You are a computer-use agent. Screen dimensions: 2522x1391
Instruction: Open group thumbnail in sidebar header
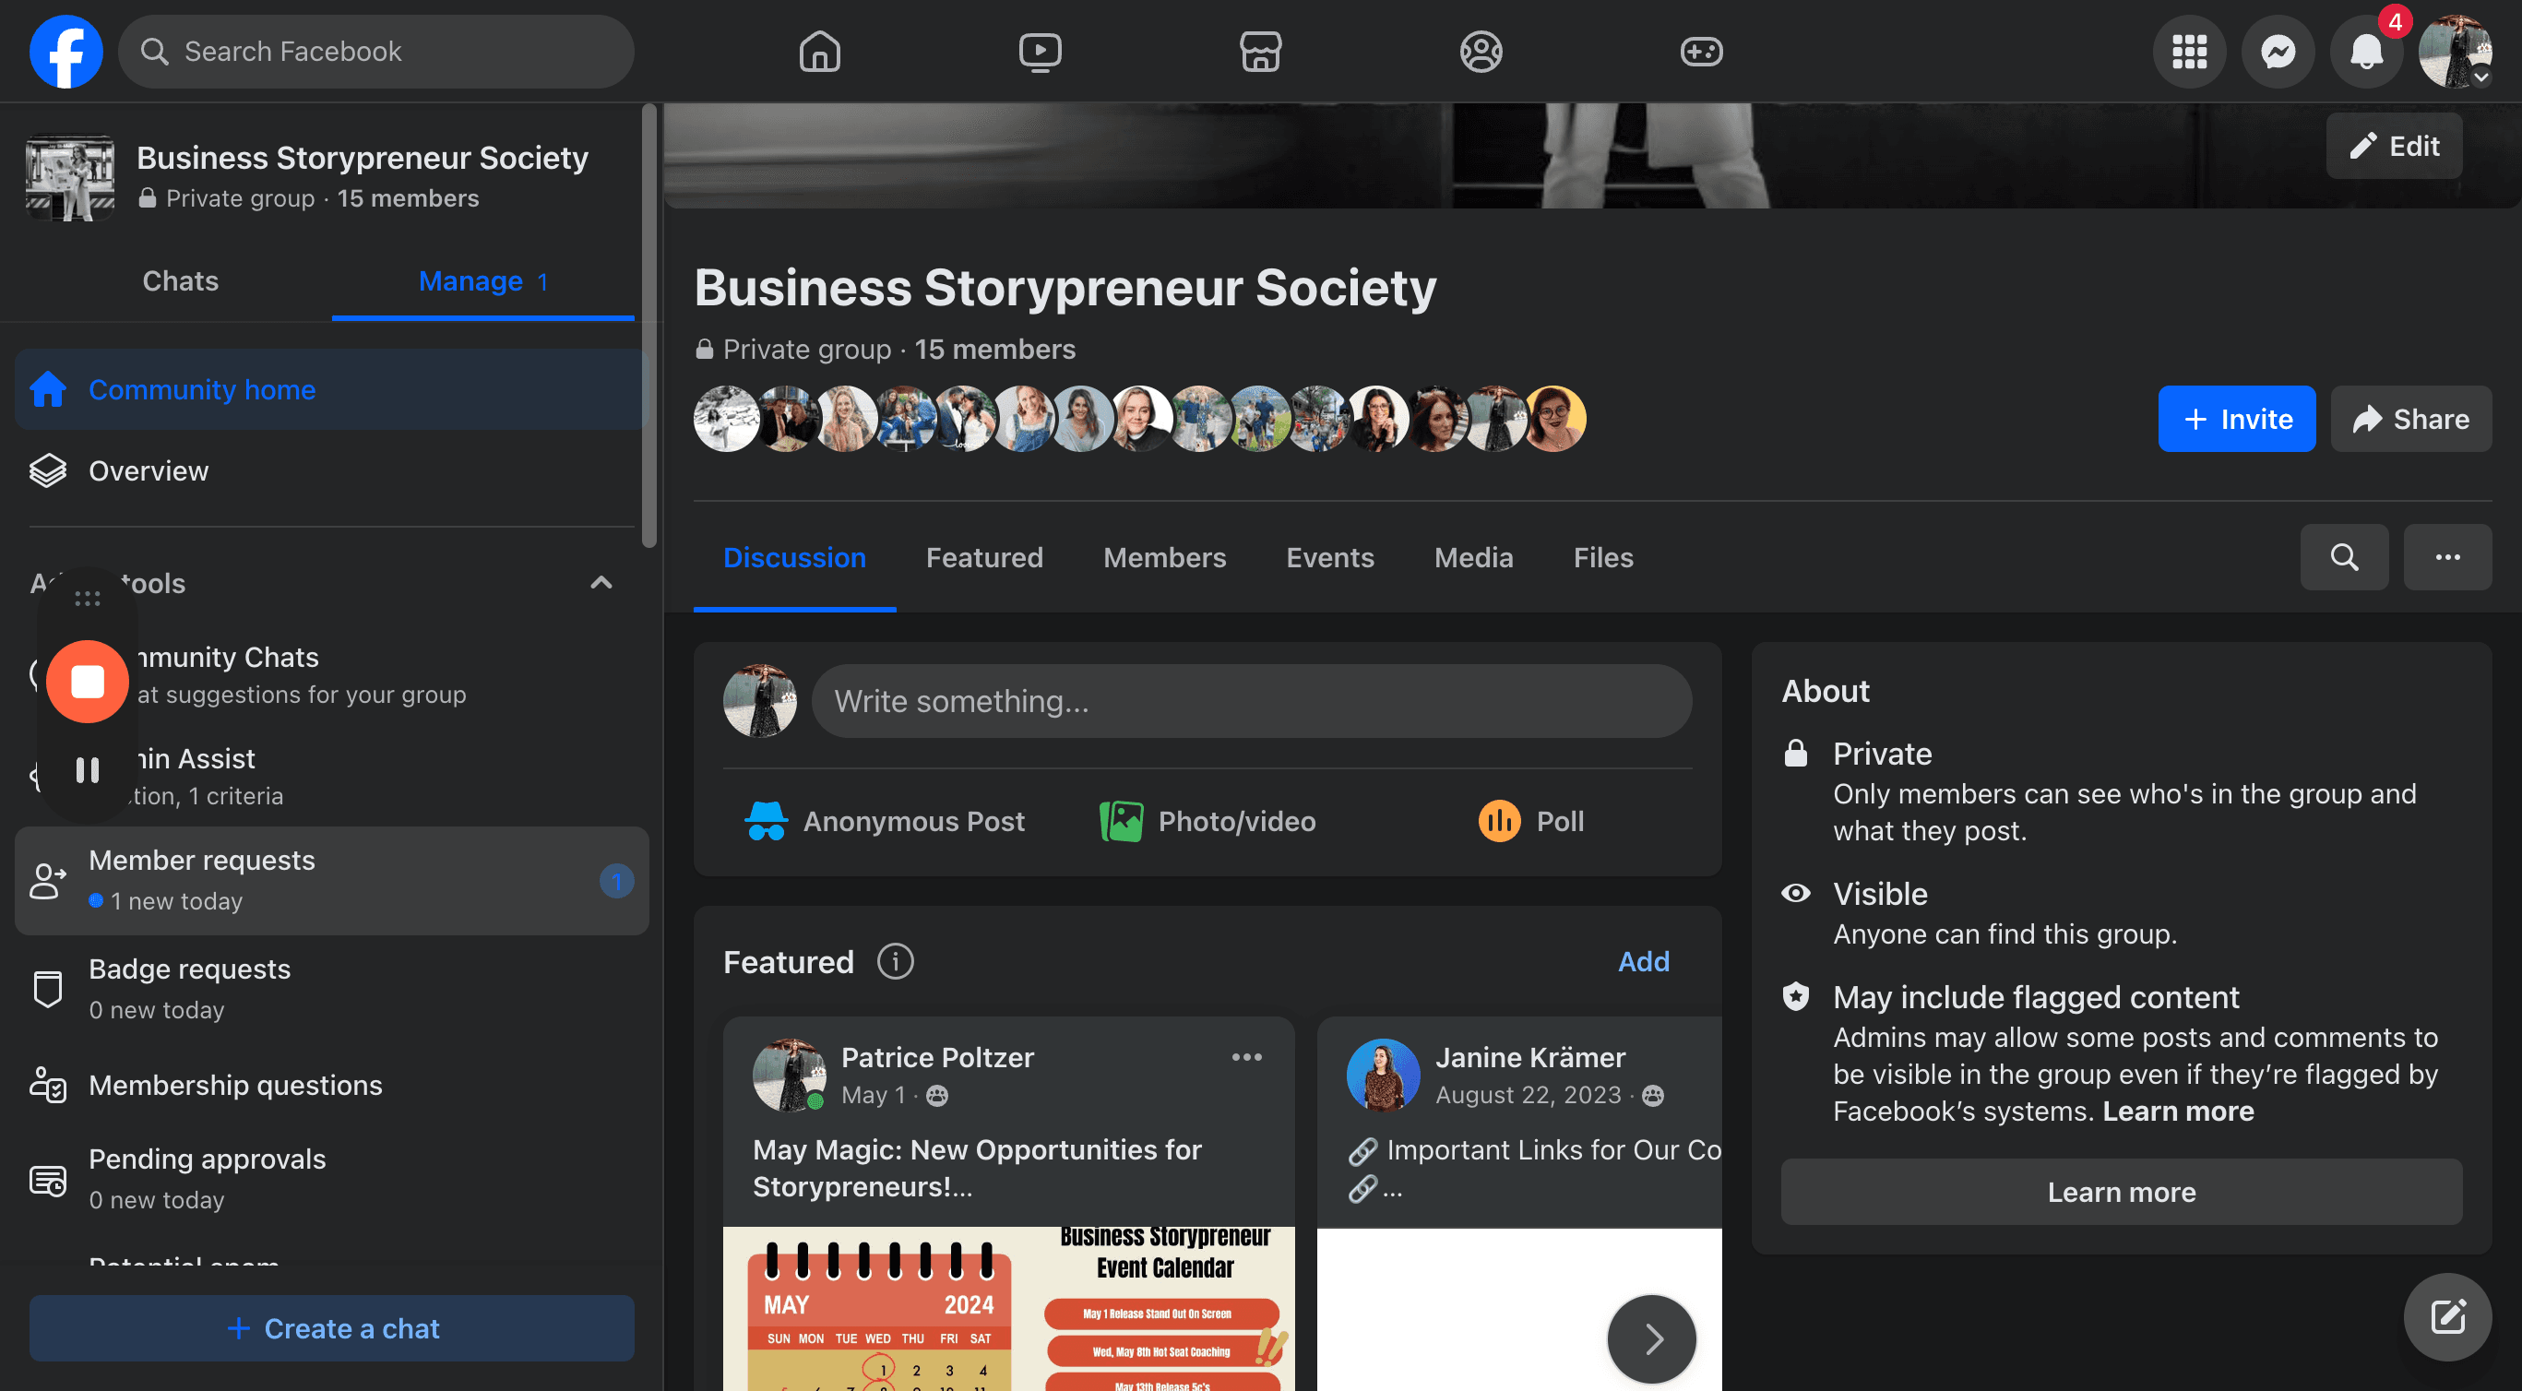click(69, 177)
